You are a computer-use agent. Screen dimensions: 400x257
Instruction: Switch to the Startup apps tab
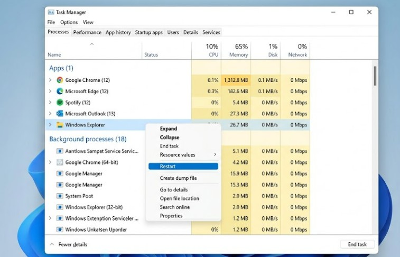click(x=148, y=32)
